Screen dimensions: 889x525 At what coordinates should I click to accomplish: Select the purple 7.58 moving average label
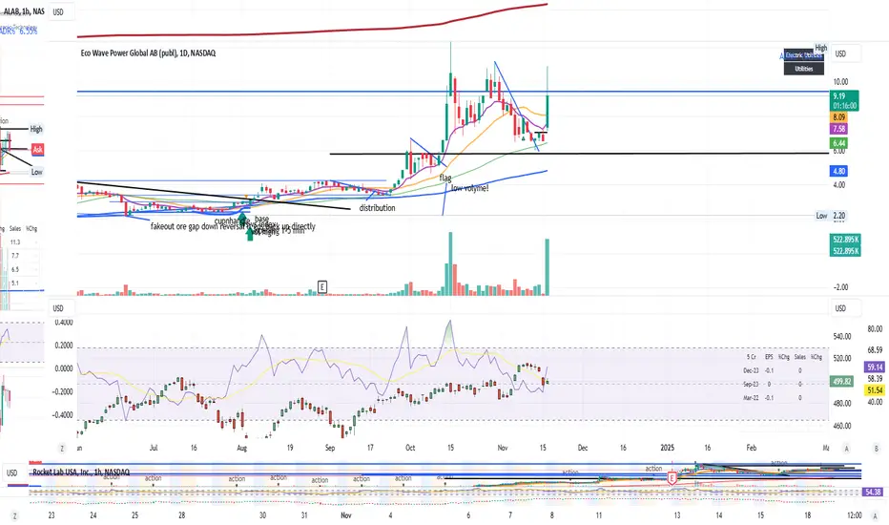coord(838,129)
